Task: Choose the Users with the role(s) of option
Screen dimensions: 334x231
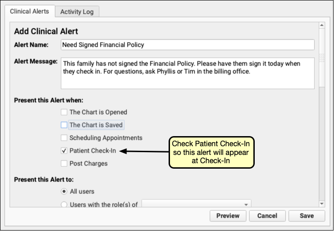Action: (x=64, y=204)
